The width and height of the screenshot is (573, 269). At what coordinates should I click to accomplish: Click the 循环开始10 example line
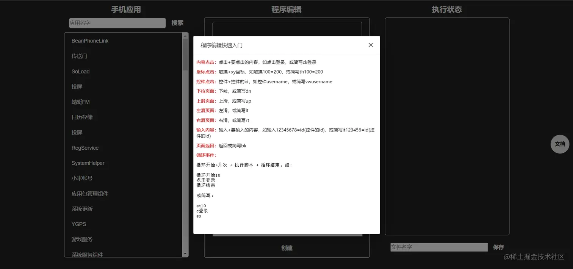click(208, 175)
